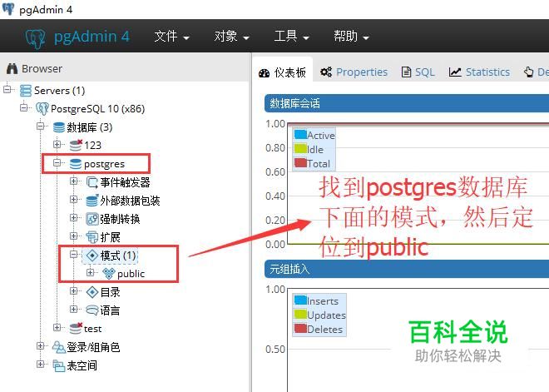Expand the 123 database node

click(57, 144)
